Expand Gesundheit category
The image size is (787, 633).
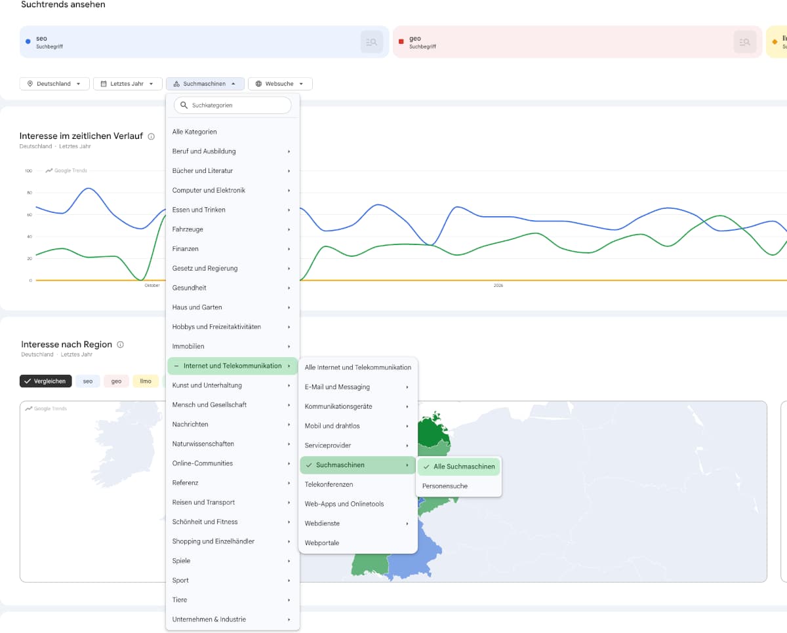[233, 288]
